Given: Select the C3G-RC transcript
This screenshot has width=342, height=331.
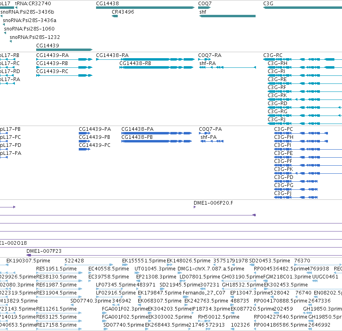Looking at the screenshot, I should click(303, 59).
